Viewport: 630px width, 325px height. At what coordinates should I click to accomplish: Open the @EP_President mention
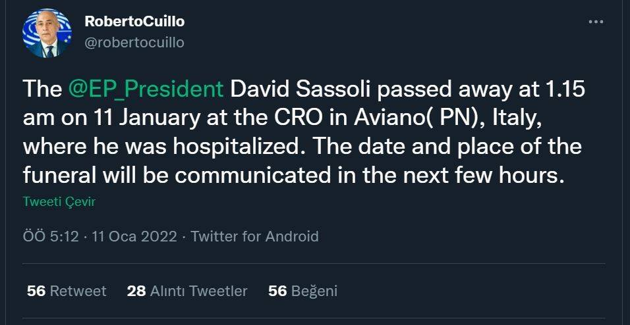coord(146,89)
